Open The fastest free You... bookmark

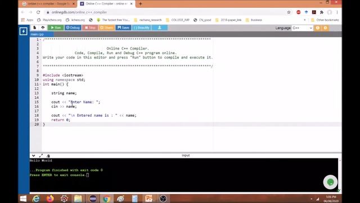(113, 20)
